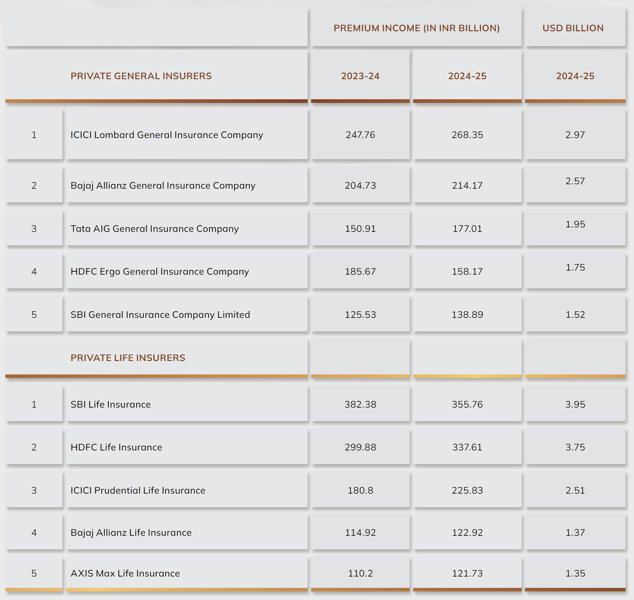Click Tata AIG General Insurance Company
This screenshot has height=600, width=634.
(x=155, y=229)
